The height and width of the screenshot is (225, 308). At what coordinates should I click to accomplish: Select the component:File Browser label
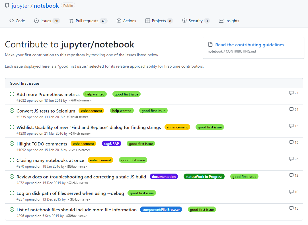(x=161, y=209)
